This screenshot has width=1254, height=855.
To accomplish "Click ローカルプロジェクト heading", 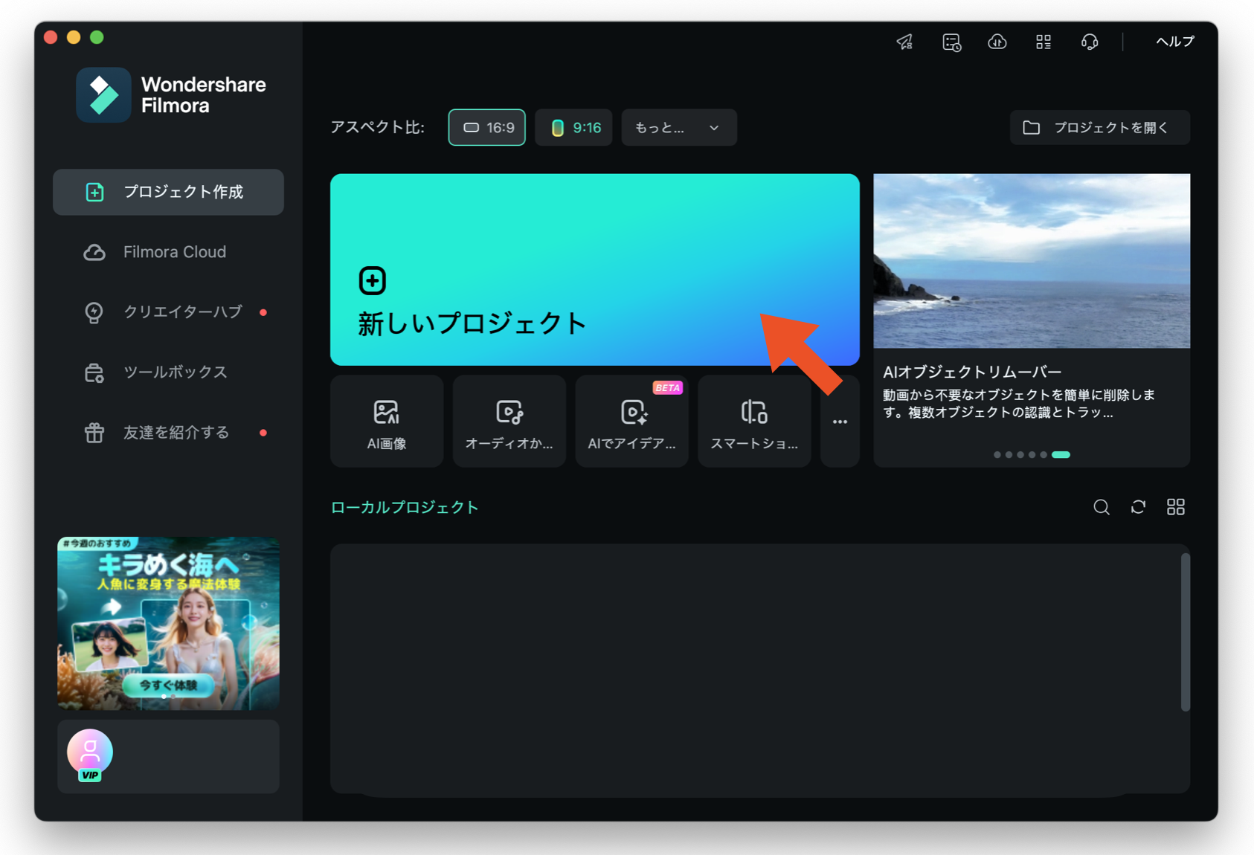I will point(405,507).
